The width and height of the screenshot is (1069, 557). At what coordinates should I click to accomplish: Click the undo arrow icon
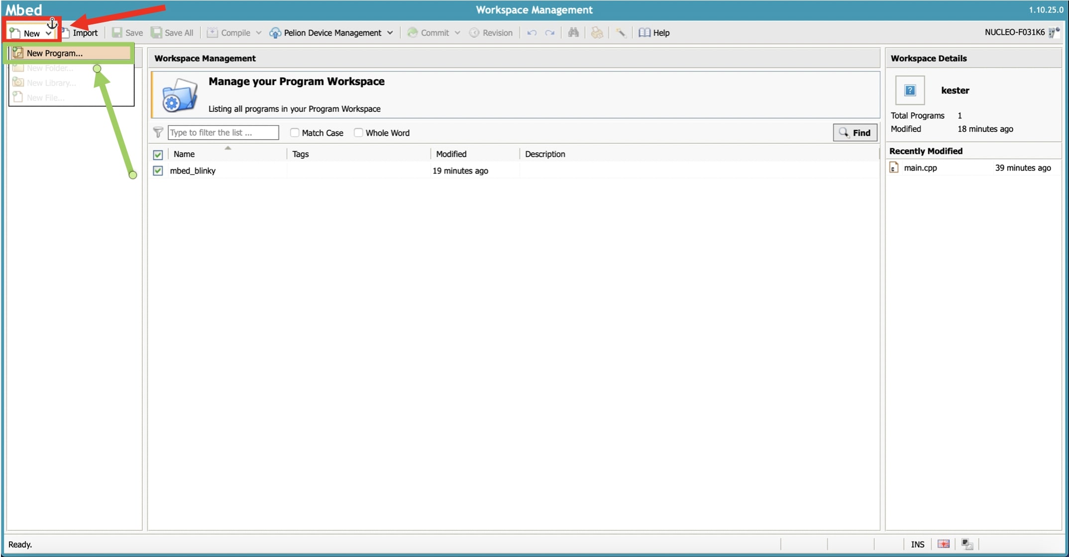(532, 33)
